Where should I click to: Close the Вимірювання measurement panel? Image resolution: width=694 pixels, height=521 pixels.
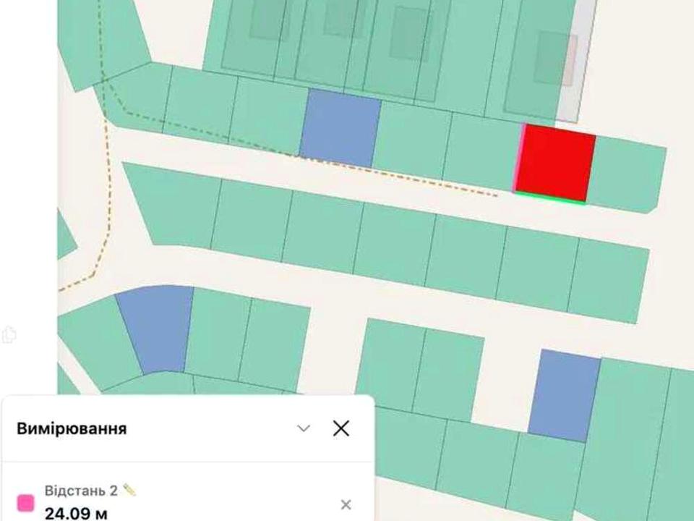[340, 428]
